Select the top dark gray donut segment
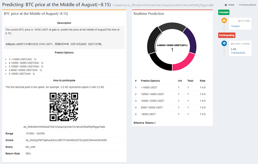This screenshot has height=164, width=258. point(172,26)
